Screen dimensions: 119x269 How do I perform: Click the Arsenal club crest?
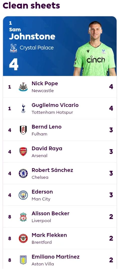[23, 152]
